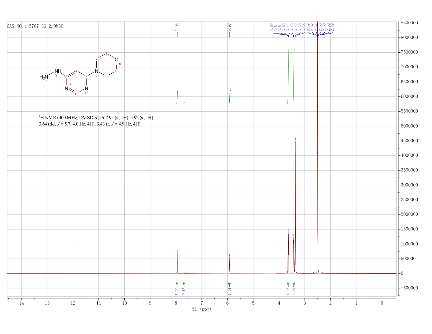This screenshot has width=432, height=334.
Task: Click the 4.06 integral value label
Action: click(x=288, y=291)
